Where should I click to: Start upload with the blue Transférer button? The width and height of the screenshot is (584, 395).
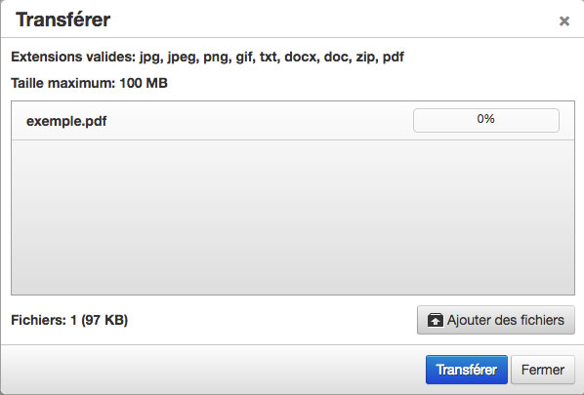466,370
